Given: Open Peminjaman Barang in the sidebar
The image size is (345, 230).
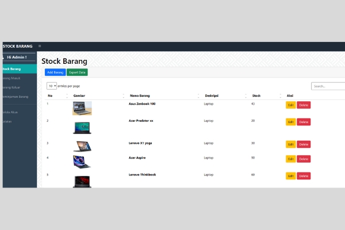Looking at the screenshot, I should point(20,97).
